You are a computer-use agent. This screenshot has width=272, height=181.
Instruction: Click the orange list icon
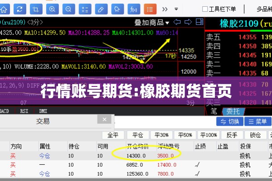coord(150,9)
